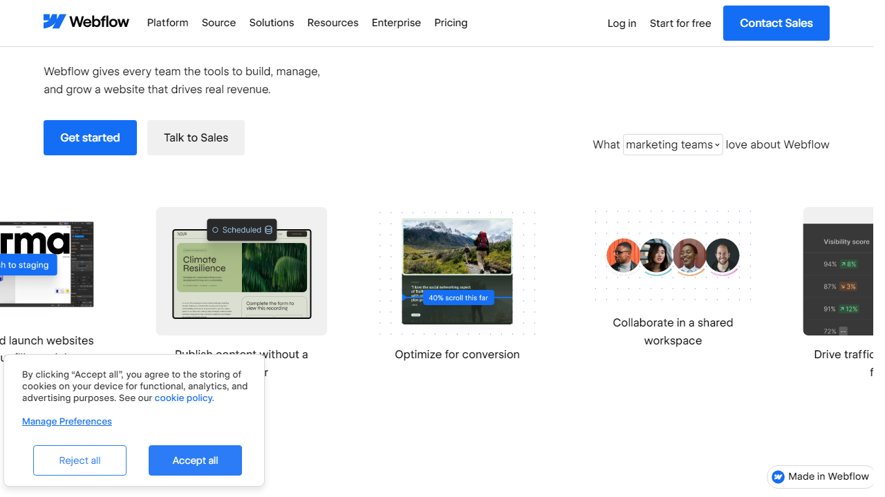The image size is (885, 497).
Task: Click the Get started button
Action: (90, 137)
